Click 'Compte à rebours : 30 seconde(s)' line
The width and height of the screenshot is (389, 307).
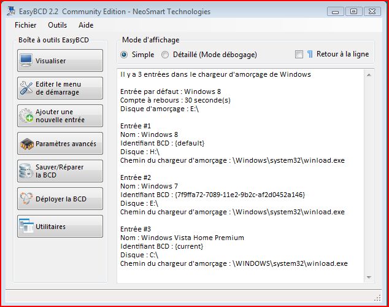pos(175,100)
